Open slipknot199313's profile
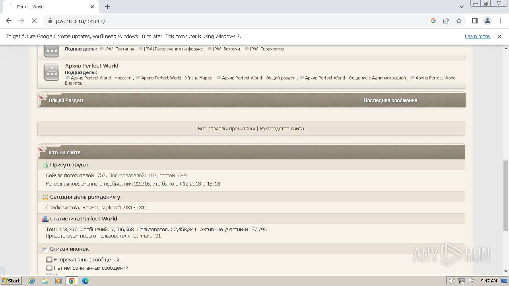 click(x=119, y=208)
